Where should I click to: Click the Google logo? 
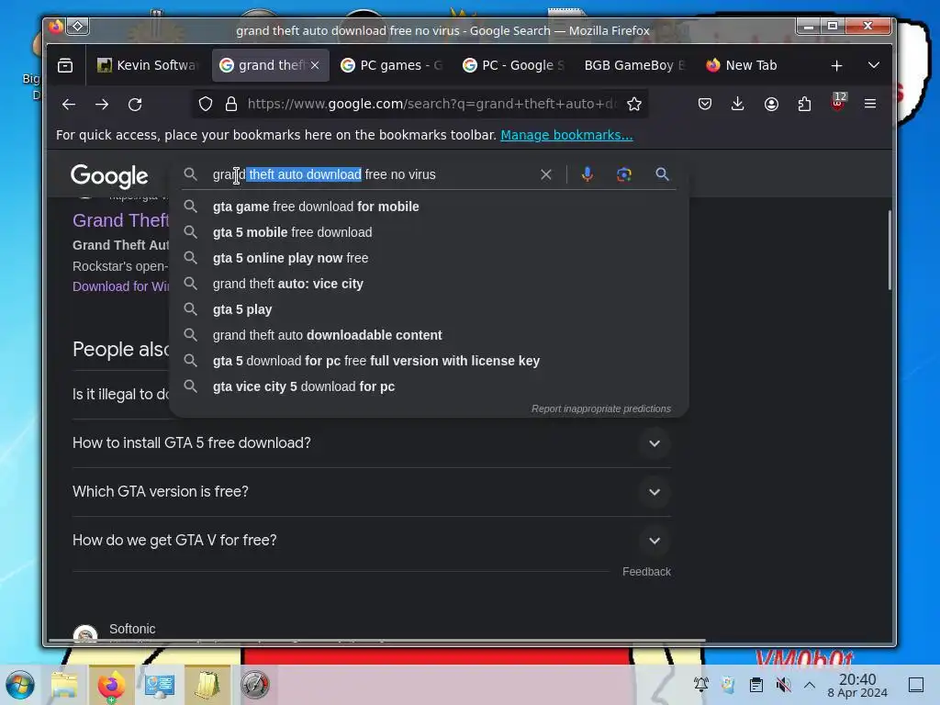pyautogui.click(x=110, y=175)
